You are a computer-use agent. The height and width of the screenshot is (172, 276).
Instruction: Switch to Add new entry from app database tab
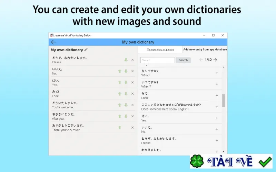(205, 50)
